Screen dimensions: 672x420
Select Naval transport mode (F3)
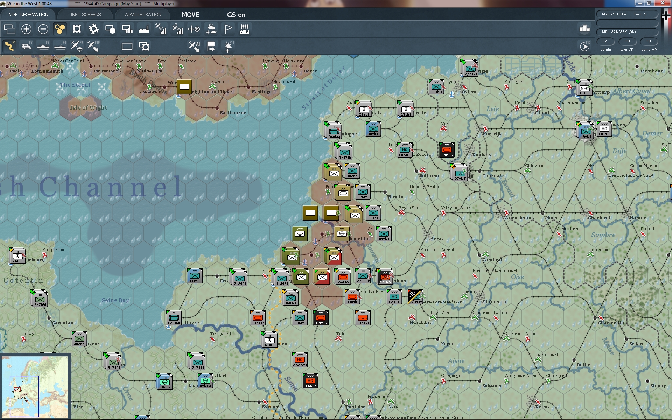click(x=43, y=46)
